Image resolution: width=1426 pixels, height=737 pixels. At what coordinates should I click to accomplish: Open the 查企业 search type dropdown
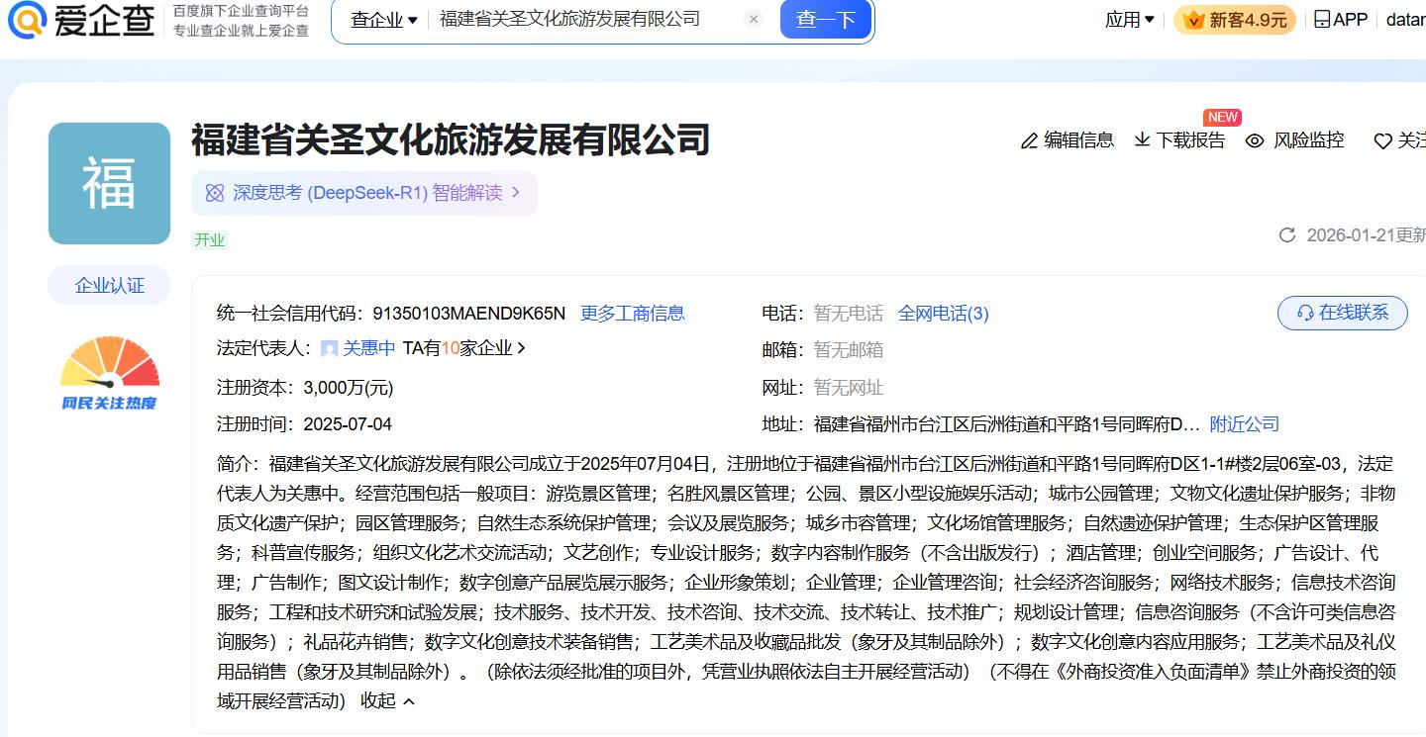click(383, 19)
